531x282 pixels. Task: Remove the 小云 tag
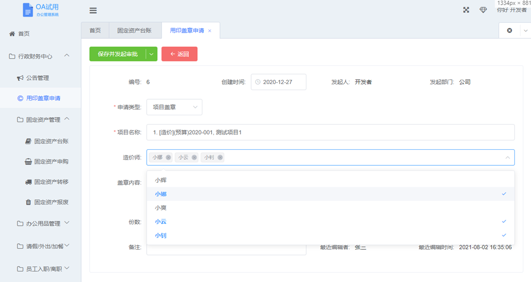(194, 157)
